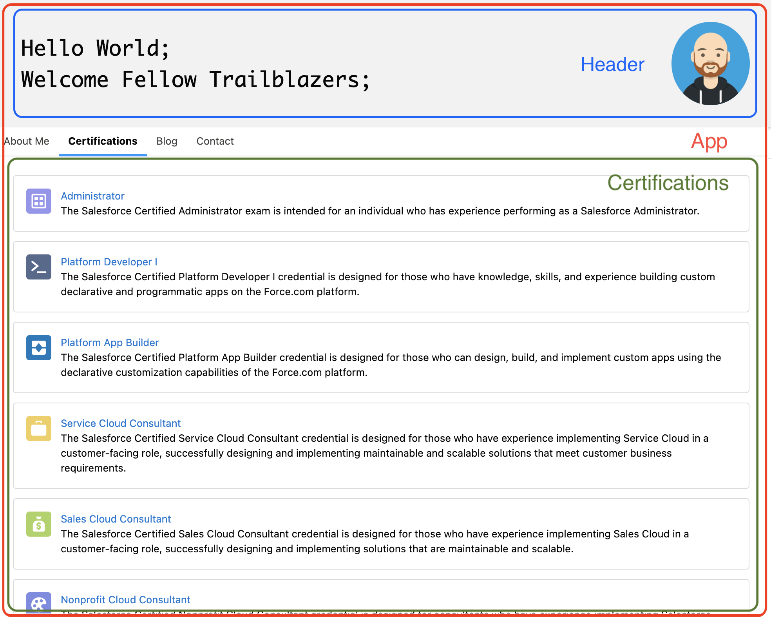This screenshot has width=771, height=617.
Task: Click the 'Welcome Fellow Trailblazers;' heading text
Action: 195,80
